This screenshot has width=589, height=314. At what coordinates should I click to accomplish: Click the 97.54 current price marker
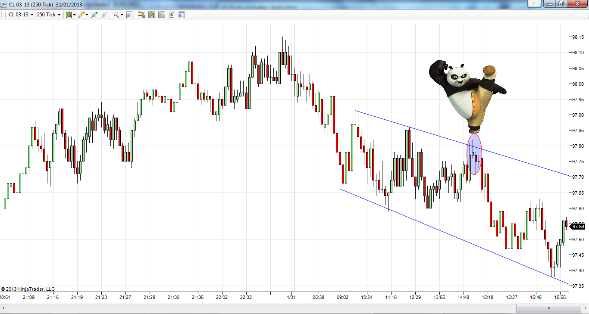578,227
